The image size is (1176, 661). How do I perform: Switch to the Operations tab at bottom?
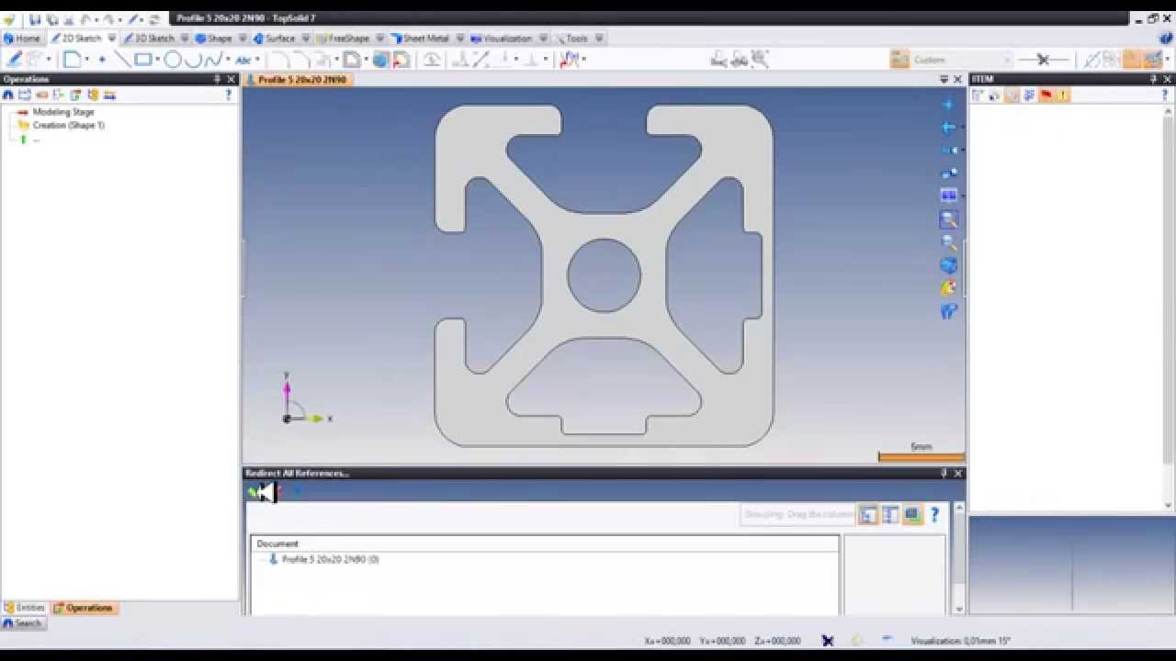coord(83,608)
